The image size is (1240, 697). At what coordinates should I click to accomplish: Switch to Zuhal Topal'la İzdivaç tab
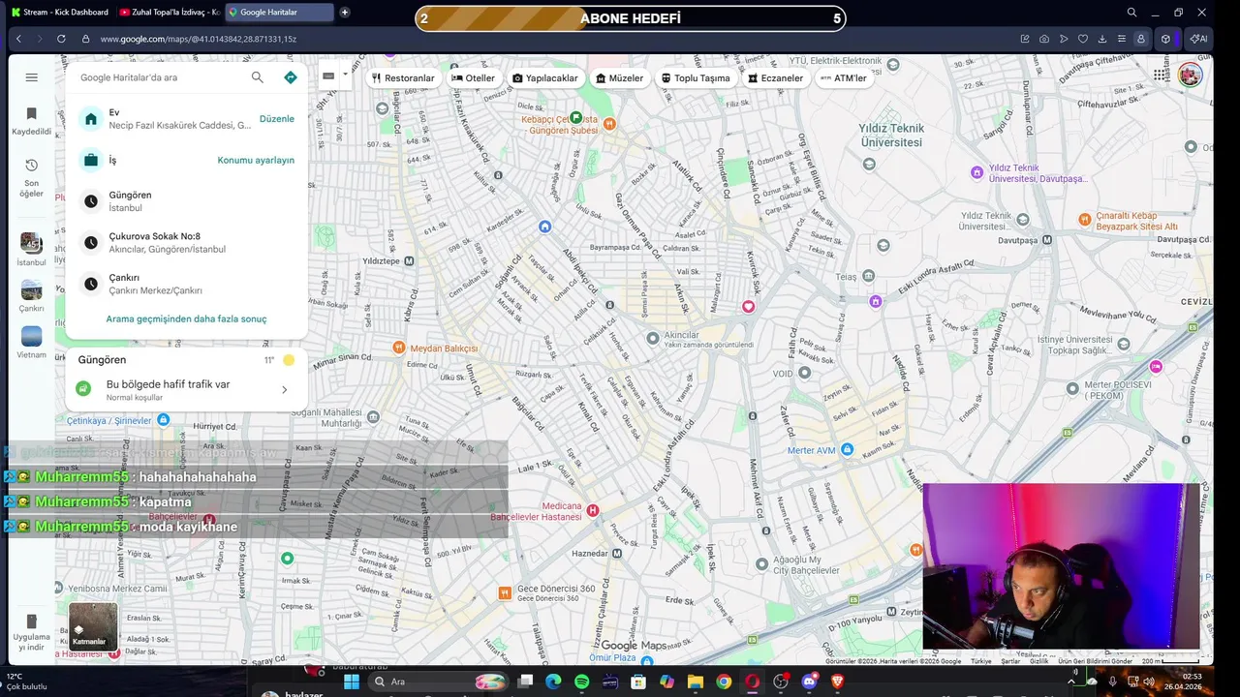169,13
